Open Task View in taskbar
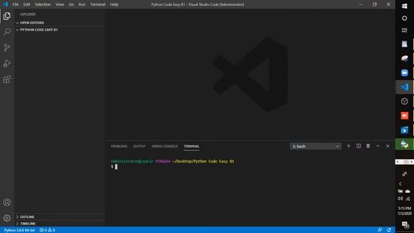The height and width of the screenshot is (233, 414). pyautogui.click(x=404, y=30)
